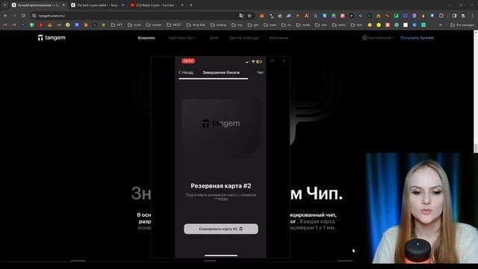Image resolution: width=478 pixels, height=269 pixels.
Task: Click the teal calendar bookmark icon
Action: click(423, 25)
